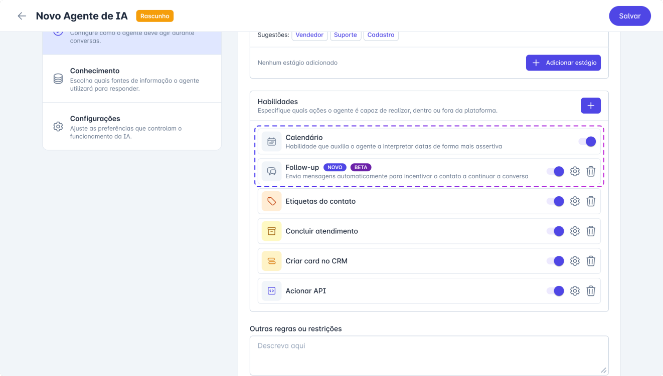663x376 pixels.
Task: Delete the Criar card no CRM skill
Action: (591, 261)
